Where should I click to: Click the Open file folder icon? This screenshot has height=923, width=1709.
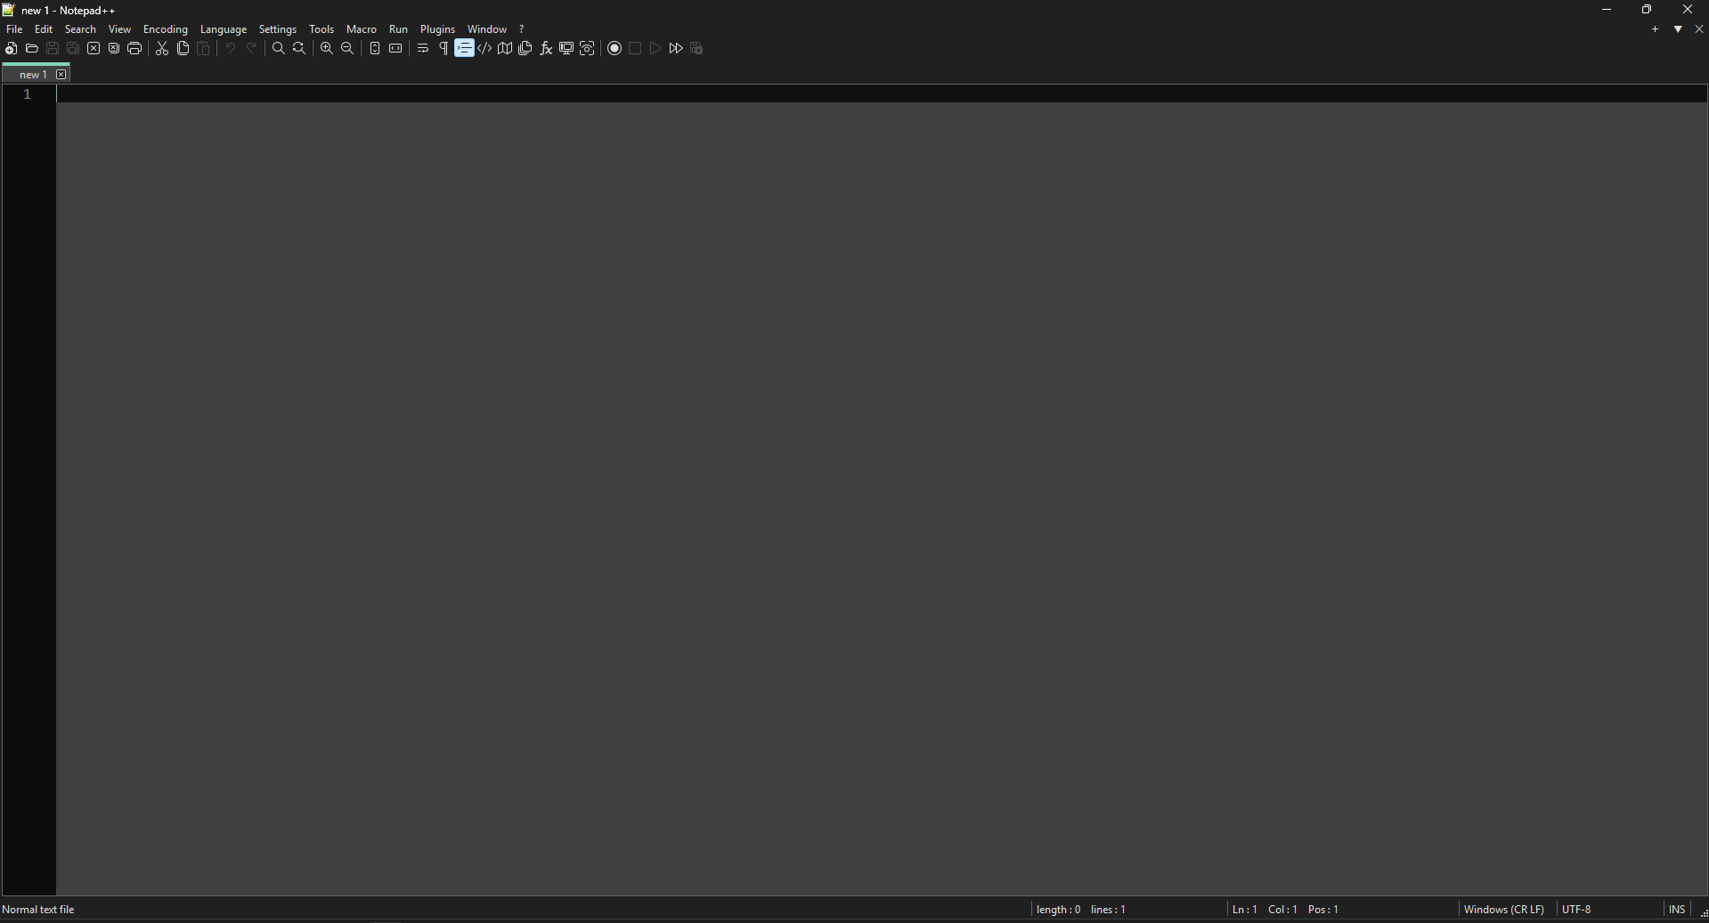32,49
